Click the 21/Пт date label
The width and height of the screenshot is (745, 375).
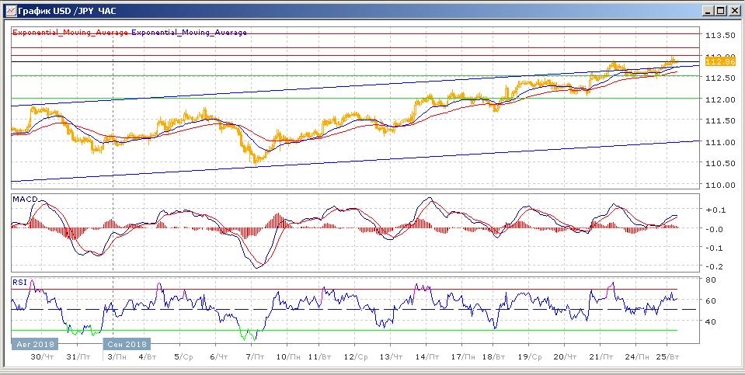click(601, 356)
